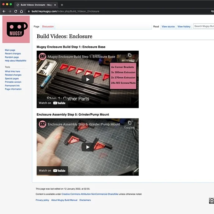Viewport: 214px width, 214px height.
Task: Open the Main page link
Action: (10, 50)
